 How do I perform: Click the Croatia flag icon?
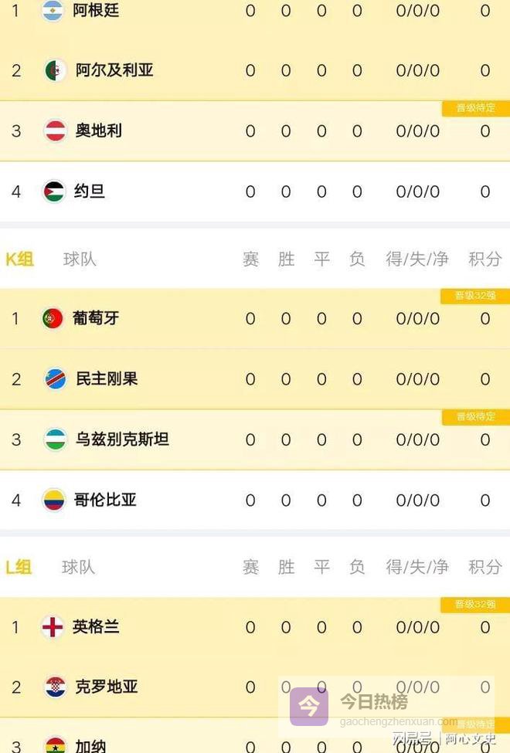click(55, 687)
